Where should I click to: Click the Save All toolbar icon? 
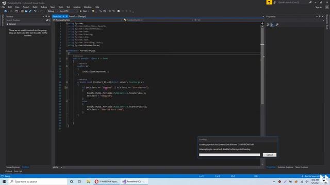30,11
